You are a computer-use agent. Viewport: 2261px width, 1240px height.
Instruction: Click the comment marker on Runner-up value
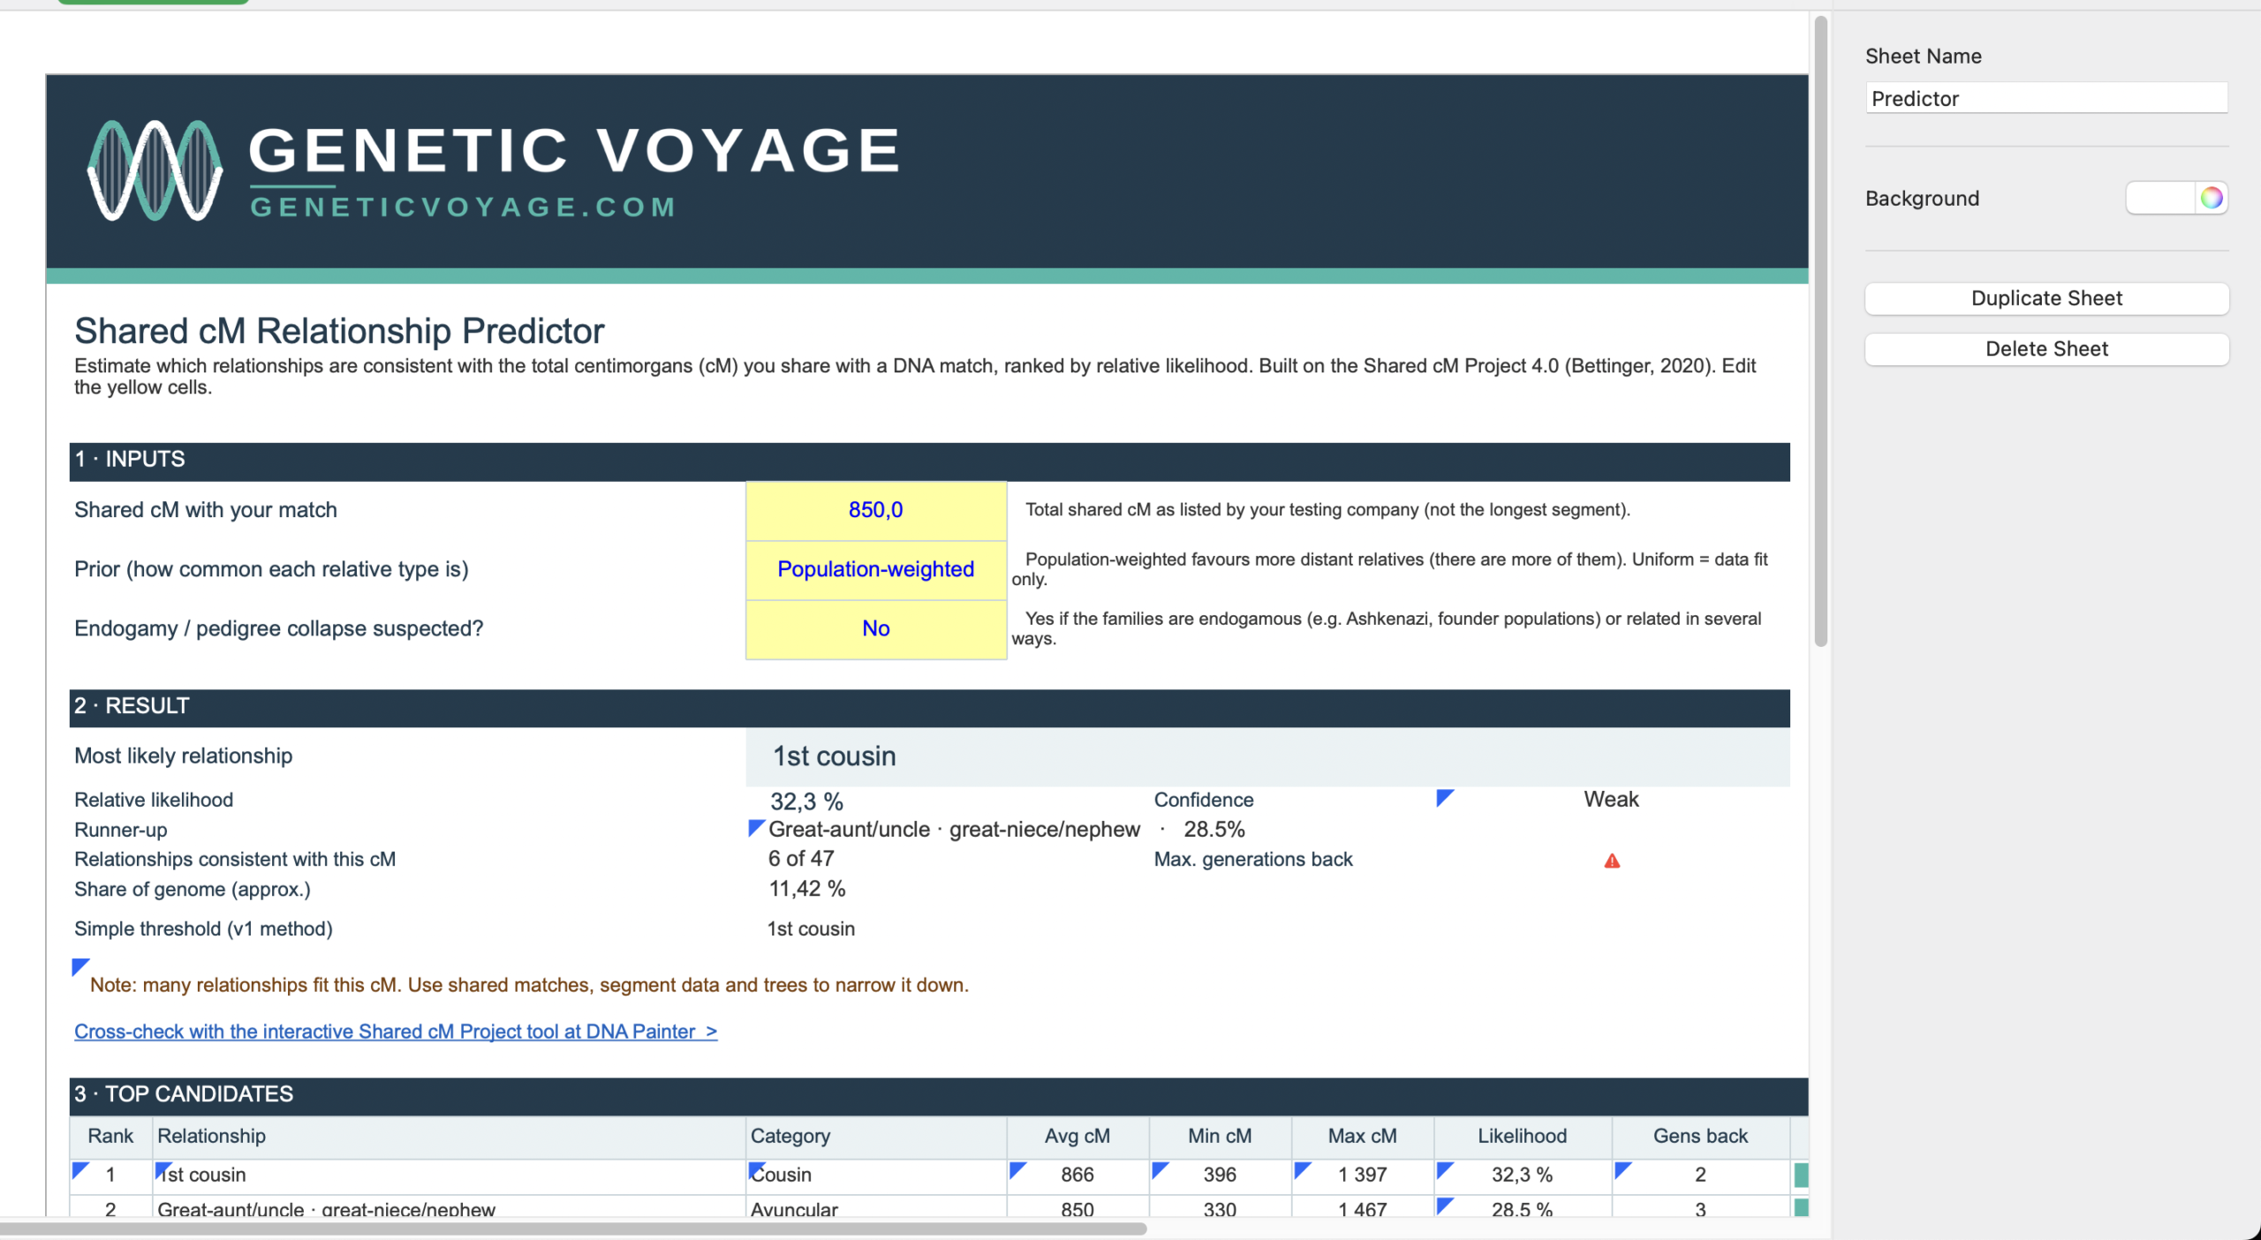(756, 827)
